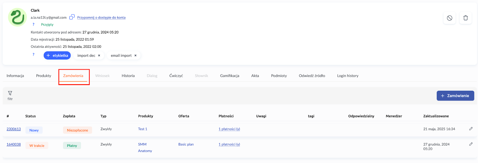Open '1 płatności (y)' for order 1640038
The height and width of the screenshot is (163, 478).
click(x=229, y=144)
